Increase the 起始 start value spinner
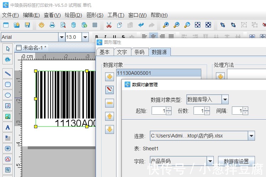Image resolution: width=266 pixels, height=177 pixels. coord(169,109)
